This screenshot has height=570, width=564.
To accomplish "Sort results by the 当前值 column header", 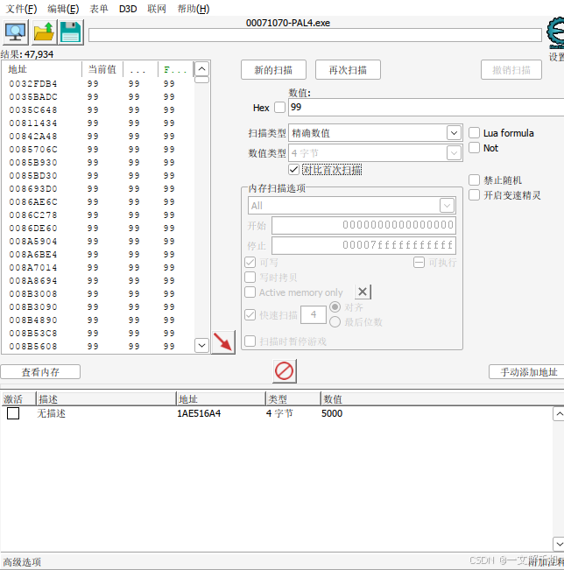I will 102,69.
